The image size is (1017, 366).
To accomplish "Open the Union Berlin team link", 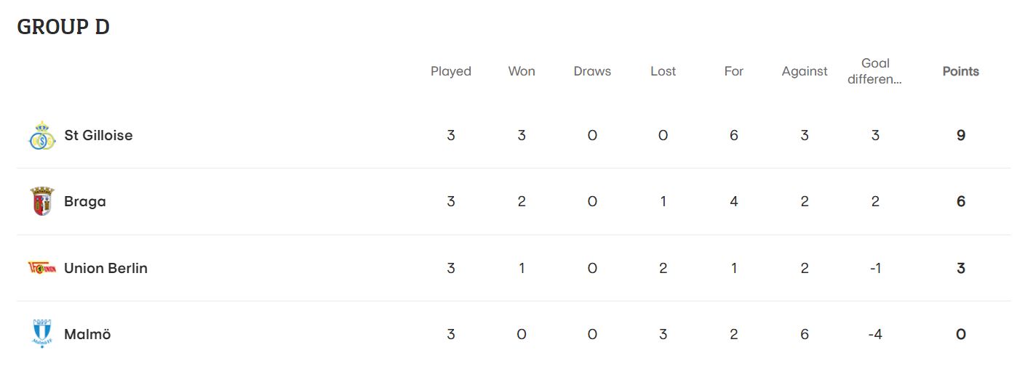I will click(x=105, y=268).
